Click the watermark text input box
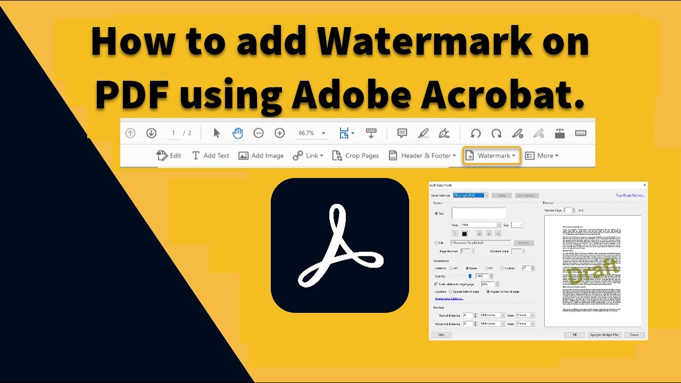 478,213
